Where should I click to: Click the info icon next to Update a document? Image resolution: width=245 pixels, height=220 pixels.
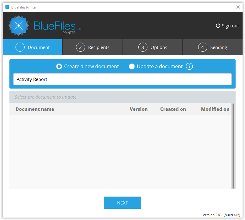(x=189, y=66)
